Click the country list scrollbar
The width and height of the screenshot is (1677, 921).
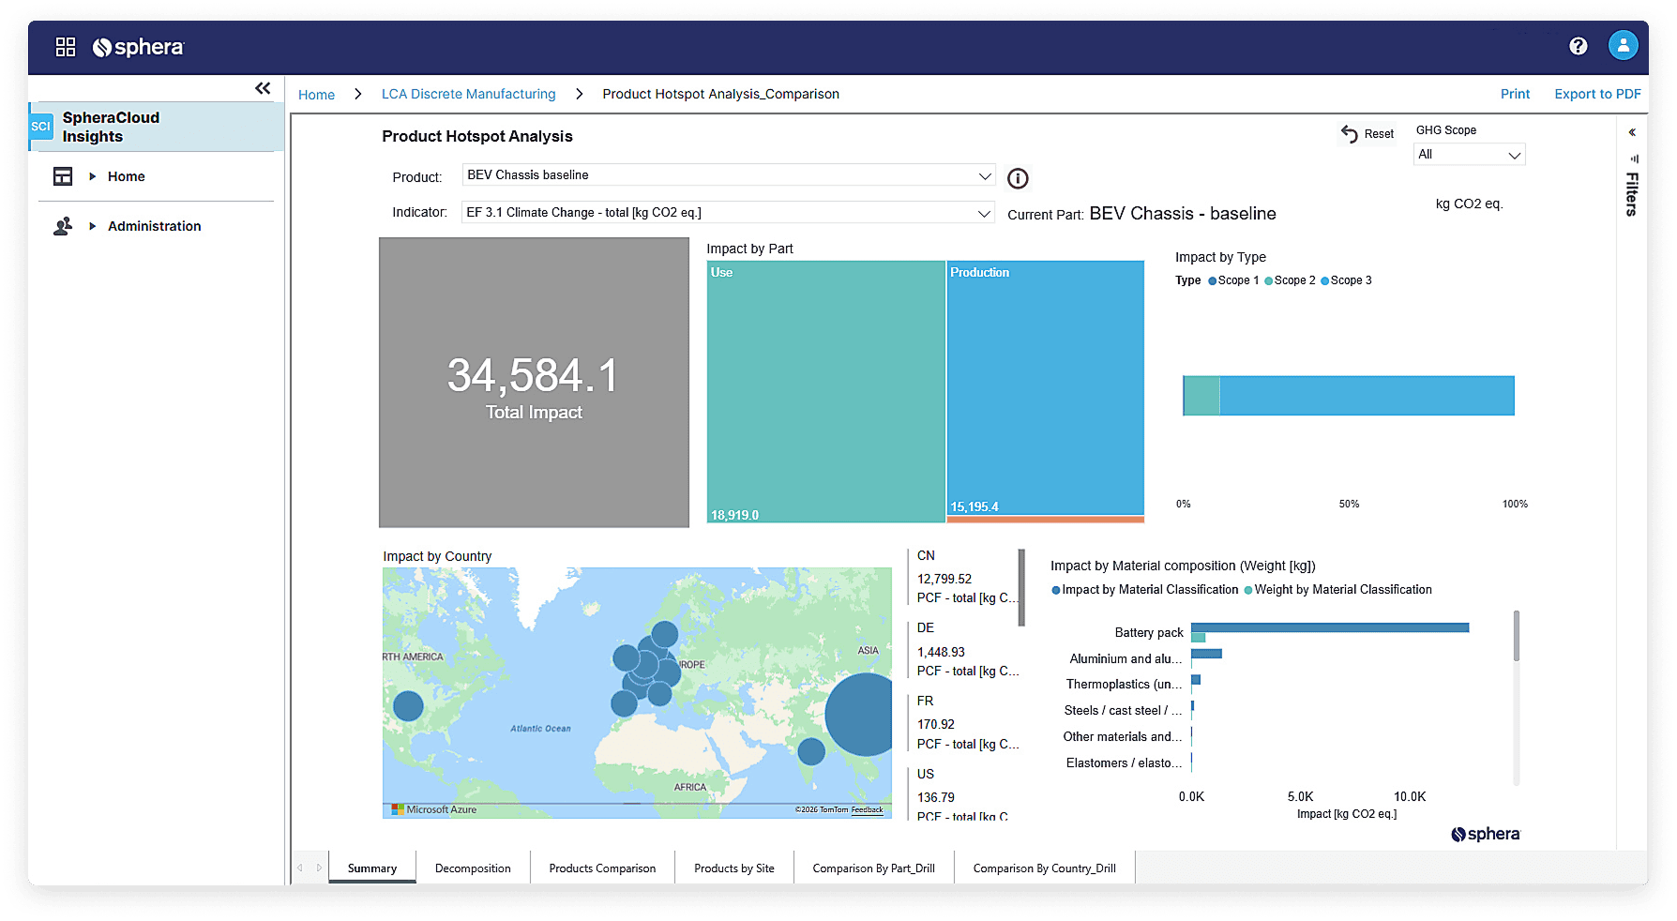tap(1021, 588)
